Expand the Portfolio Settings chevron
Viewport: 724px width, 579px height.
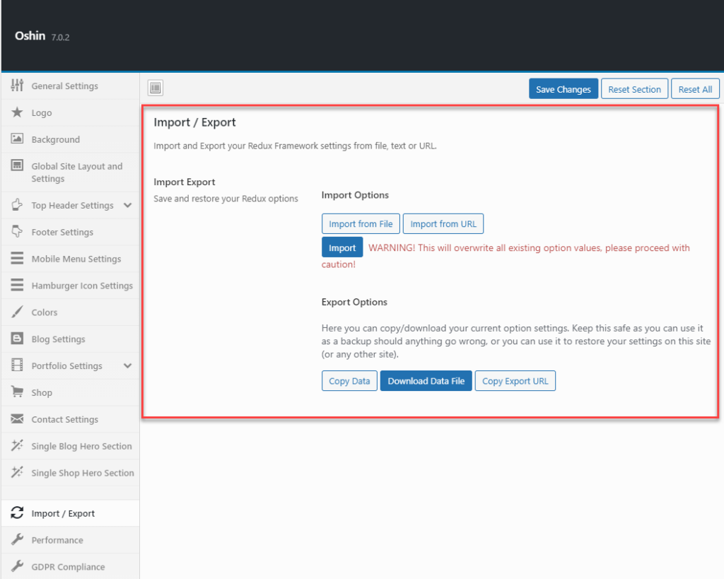click(129, 365)
